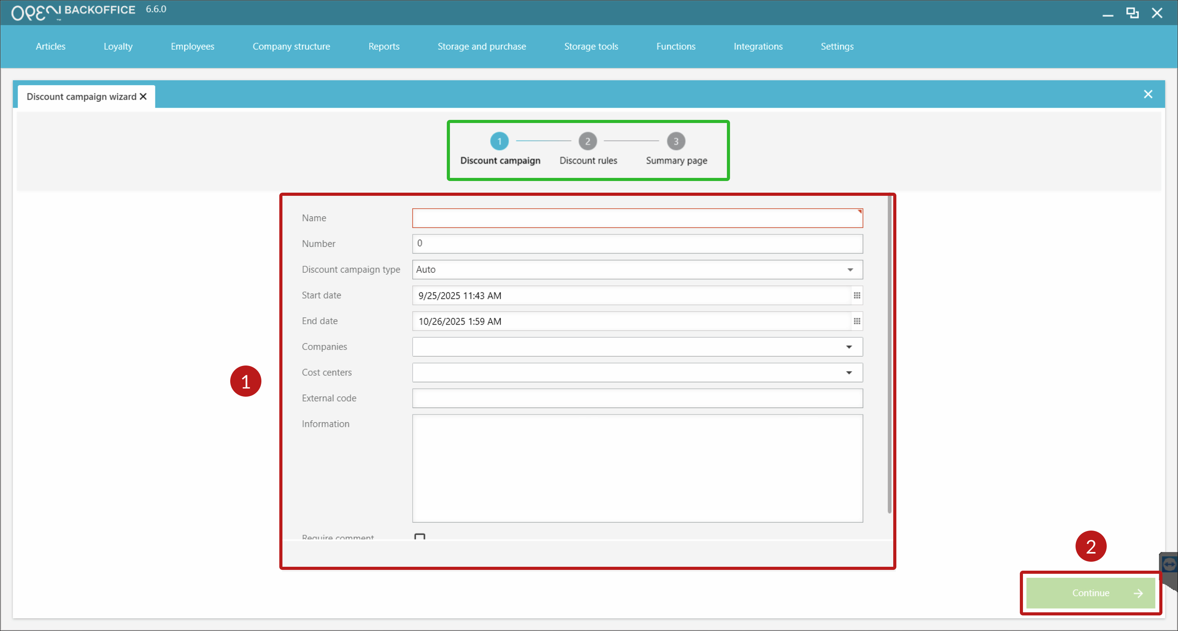
Task: Open the Articles menu
Action: click(x=50, y=46)
